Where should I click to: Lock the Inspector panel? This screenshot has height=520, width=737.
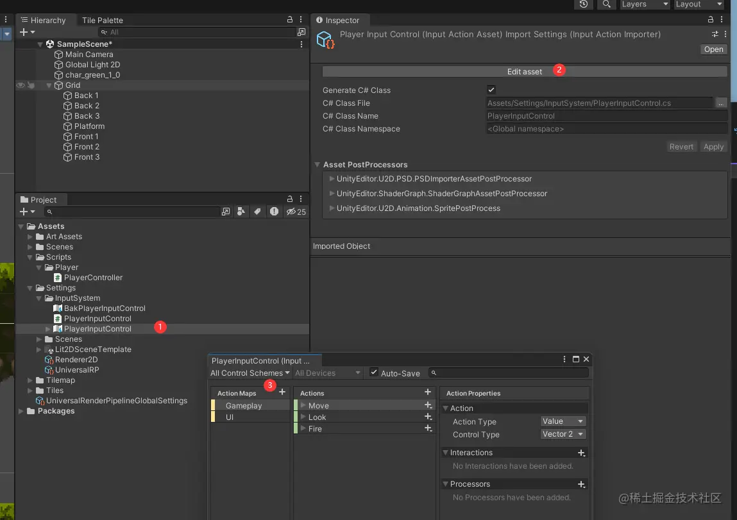coord(710,20)
